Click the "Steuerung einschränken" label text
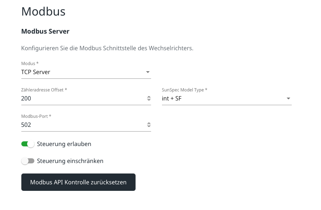Image resolution: width=321 pixels, height=210 pixels. 70,161
